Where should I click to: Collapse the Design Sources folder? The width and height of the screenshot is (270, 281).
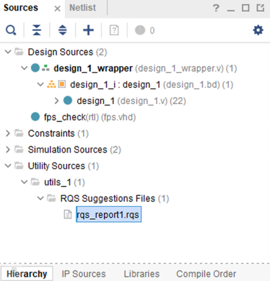pyautogui.click(x=8, y=52)
